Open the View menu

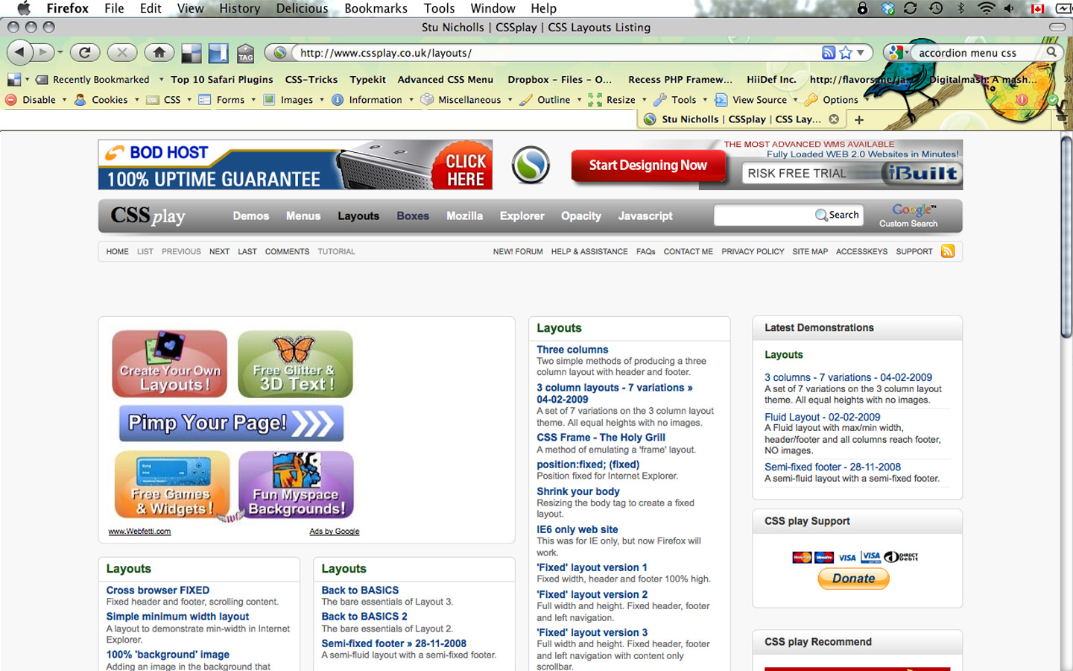(190, 8)
